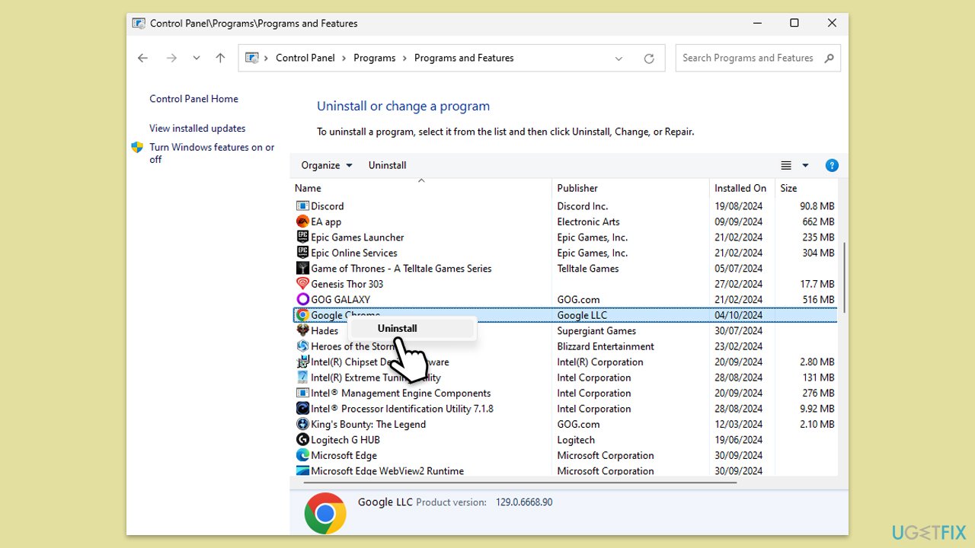Click the Game of Thrones program icon
975x548 pixels.
(302, 269)
